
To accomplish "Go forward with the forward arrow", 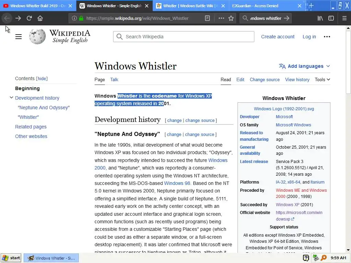I will 18,18.
